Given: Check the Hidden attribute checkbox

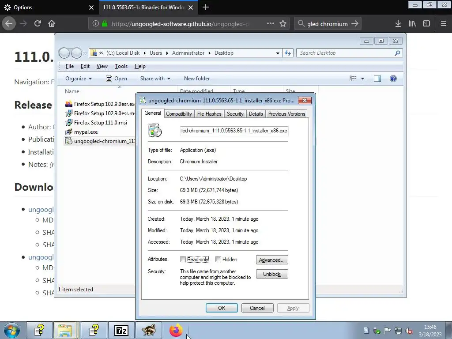Looking at the screenshot, I should (x=218, y=260).
